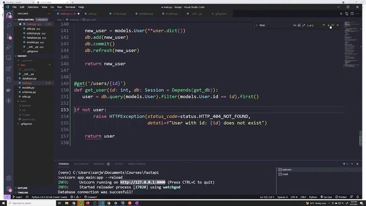Collapse the FASTAPI folder section
This screenshot has height=206, width=366.
22,56
